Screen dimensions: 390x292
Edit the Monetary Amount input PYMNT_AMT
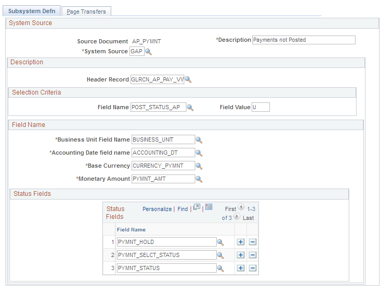pos(163,179)
